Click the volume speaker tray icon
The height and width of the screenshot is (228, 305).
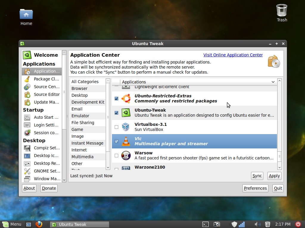[257, 224]
